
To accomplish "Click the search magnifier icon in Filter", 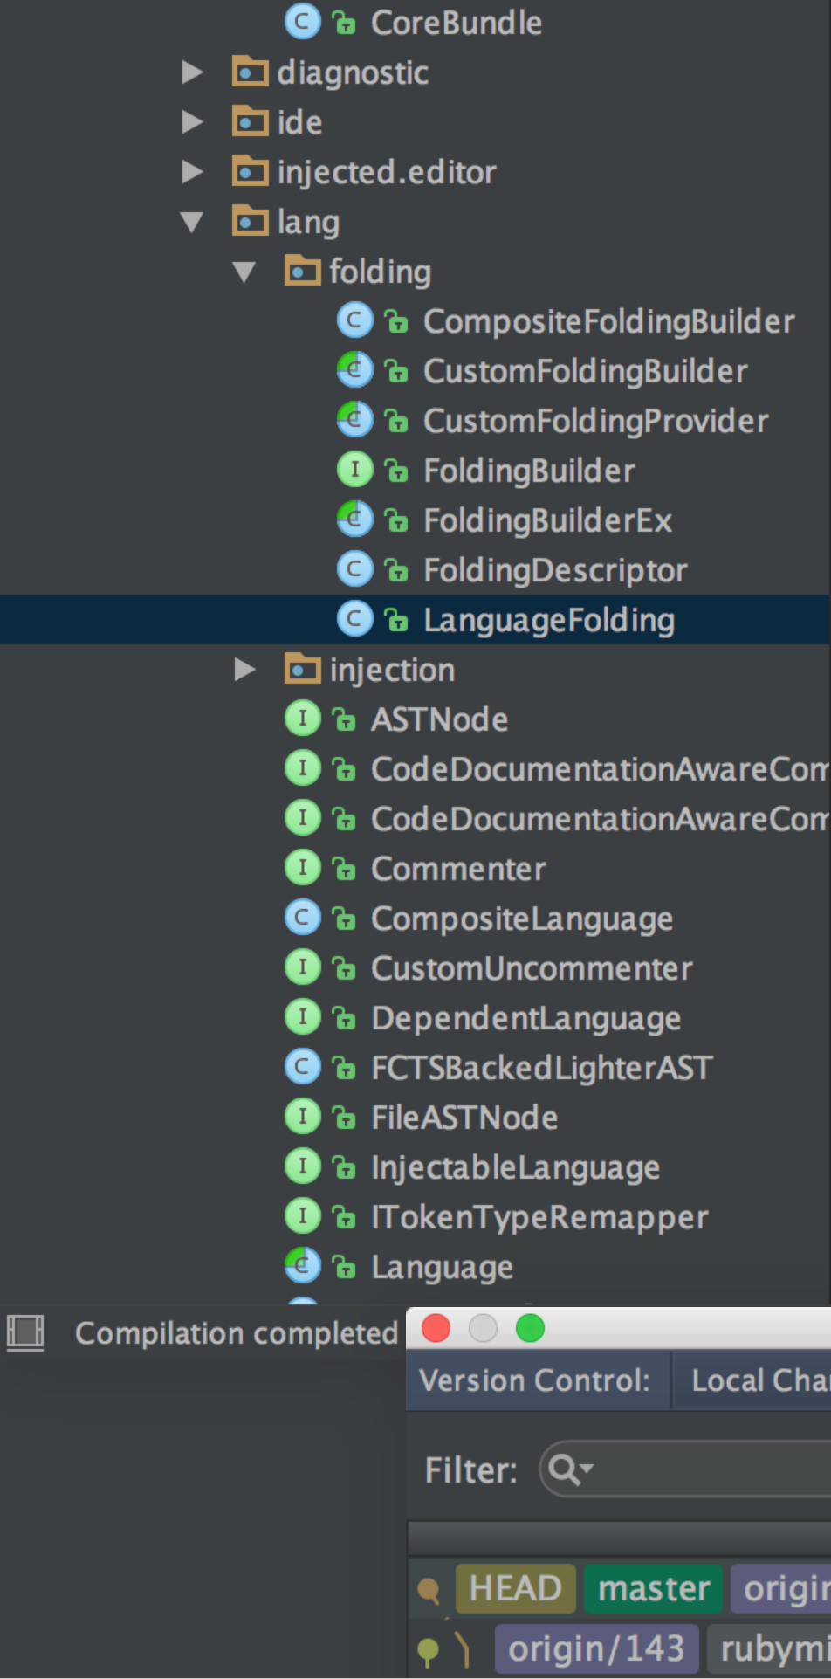I will 567,1469.
